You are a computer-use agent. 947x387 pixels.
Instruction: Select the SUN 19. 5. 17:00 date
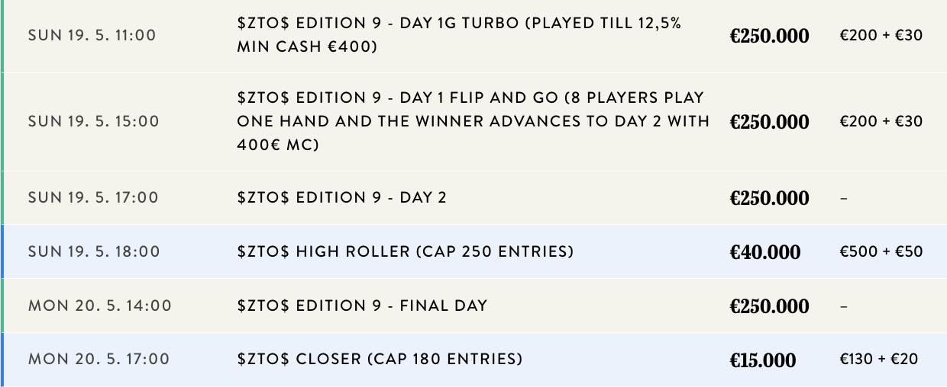[93, 197]
